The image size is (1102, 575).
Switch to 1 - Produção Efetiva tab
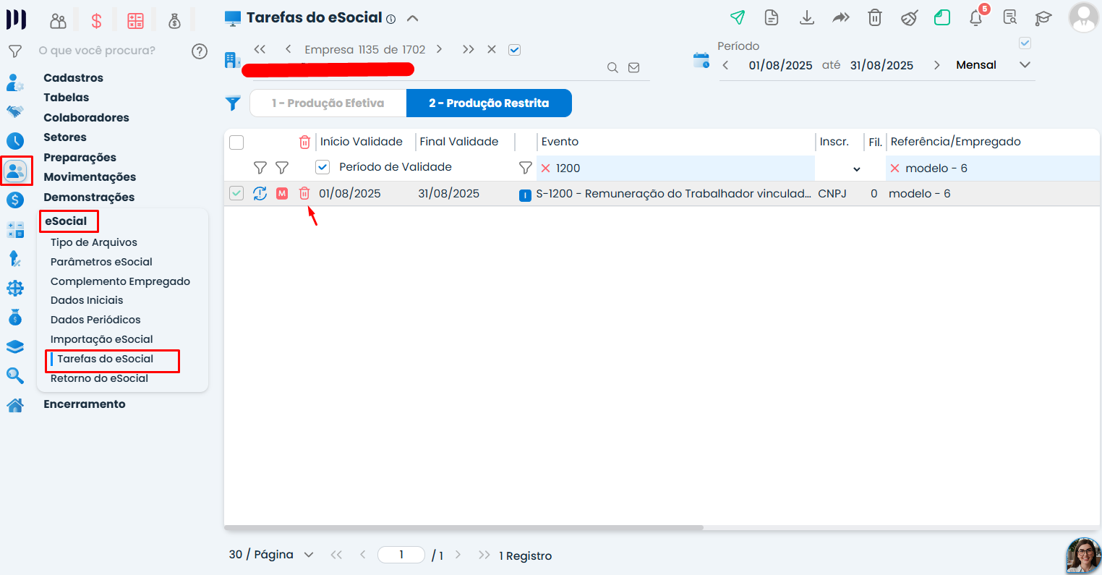click(328, 103)
